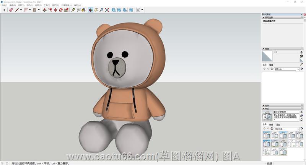Collapse the Styles panel header
The width and height of the screenshot is (306, 165).
pyautogui.click(x=282, y=108)
